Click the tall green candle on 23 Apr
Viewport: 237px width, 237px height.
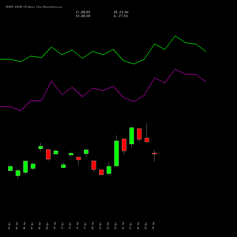tap(117, 154)
